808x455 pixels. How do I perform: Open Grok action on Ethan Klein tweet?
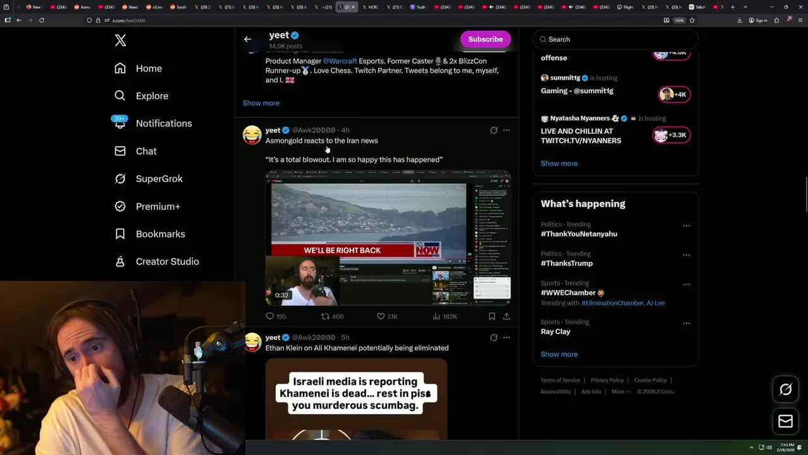tap(494, 337)
